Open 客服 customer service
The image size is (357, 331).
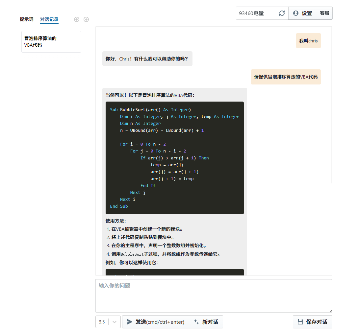(x=324, y=13)
